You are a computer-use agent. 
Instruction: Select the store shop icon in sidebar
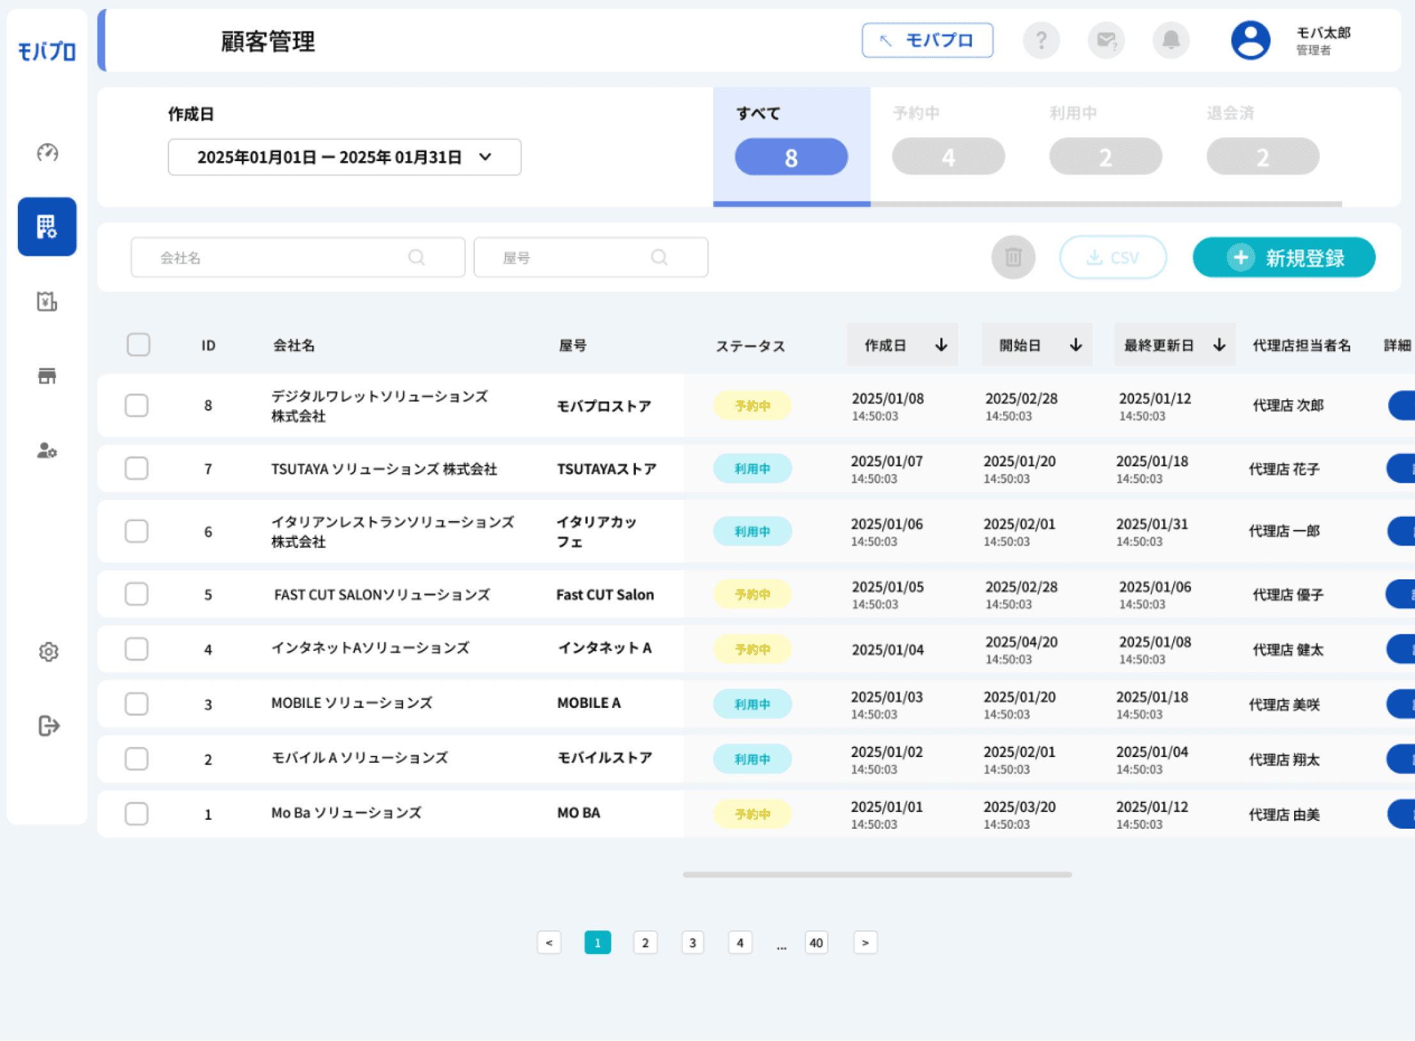pos(47,375)
